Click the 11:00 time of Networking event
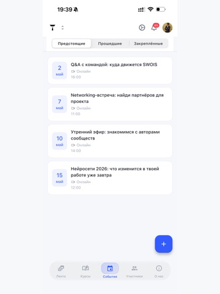Viewport: 220px width, 294px height. pyautogui.click(x=76, y=114)
